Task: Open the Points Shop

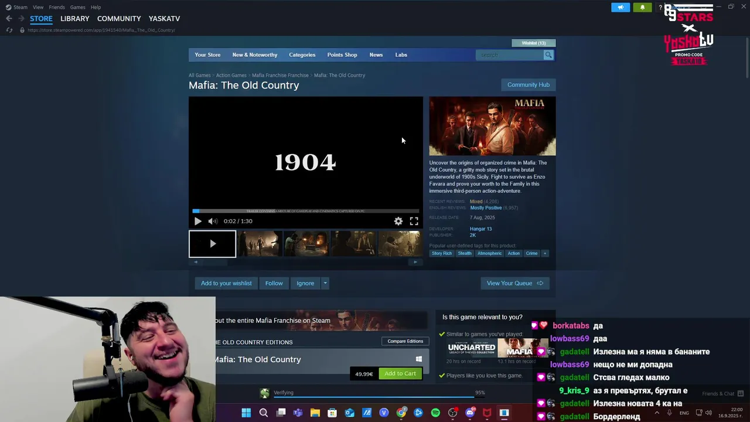Action: click(x=342, y=55)
